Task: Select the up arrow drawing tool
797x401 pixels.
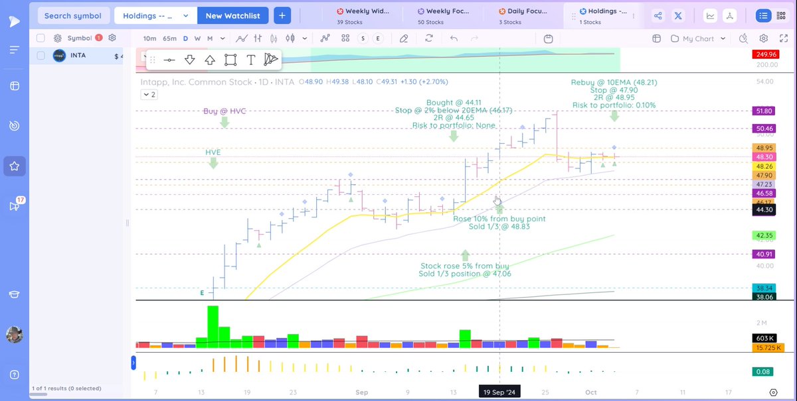Action: pos(210,60)
